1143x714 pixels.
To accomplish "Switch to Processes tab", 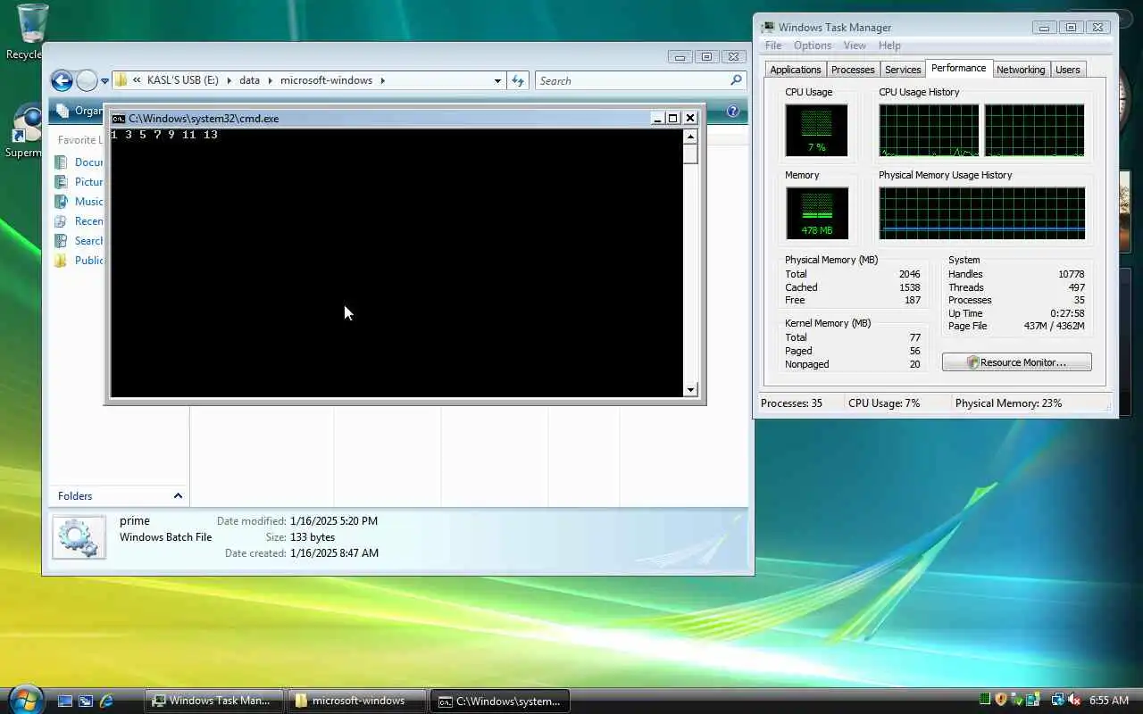I will pyautogui.click(x=853, y=70).
